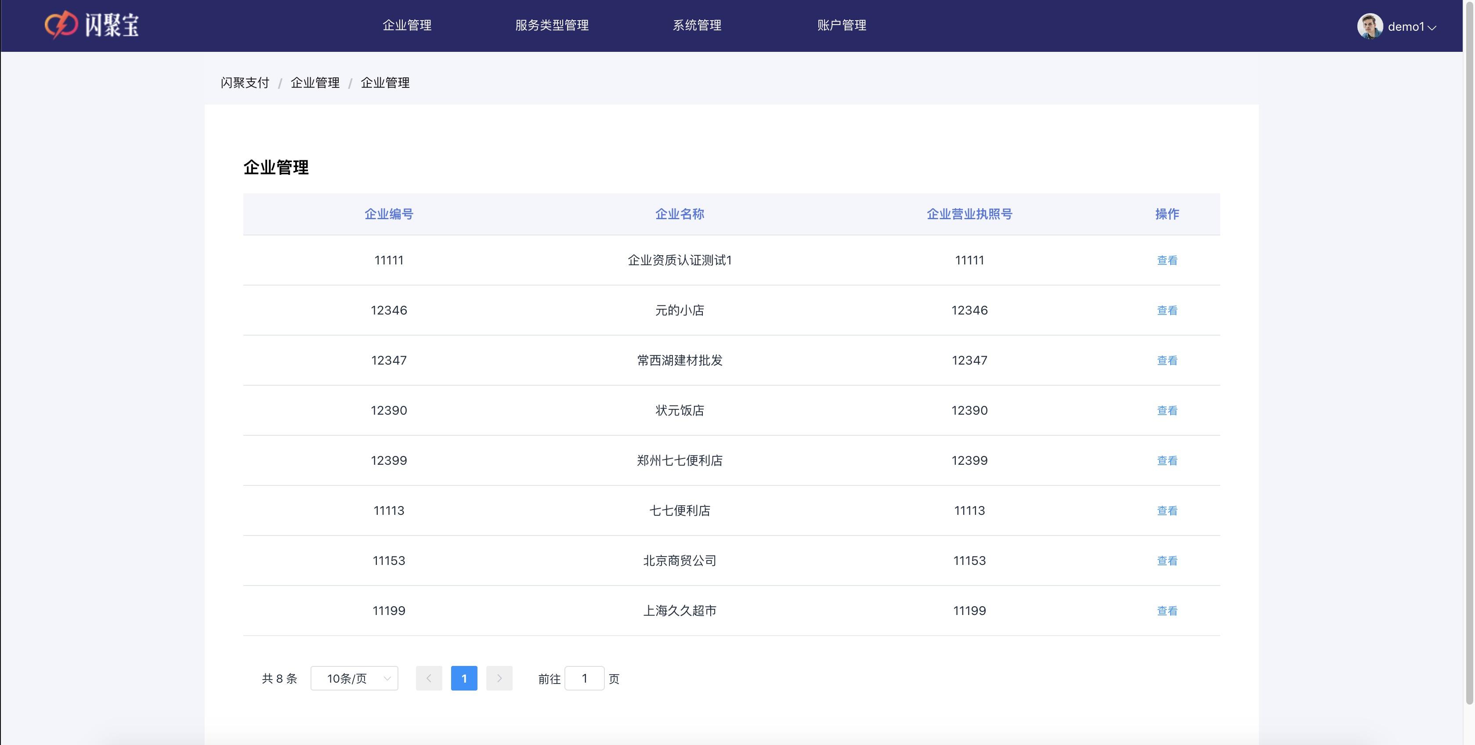Screen dimensions: 1475x745
Task: View details of 北京商贸公司
Action: coord(1167,561)
